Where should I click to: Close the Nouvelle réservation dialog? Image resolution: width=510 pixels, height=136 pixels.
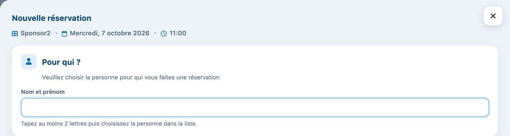[x=493, y=16]
